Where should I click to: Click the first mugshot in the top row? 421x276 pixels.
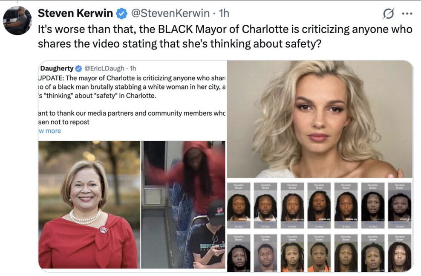(239, 205)
